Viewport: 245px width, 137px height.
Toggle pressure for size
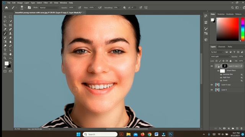pyautogui.click(x=140, y=8)
